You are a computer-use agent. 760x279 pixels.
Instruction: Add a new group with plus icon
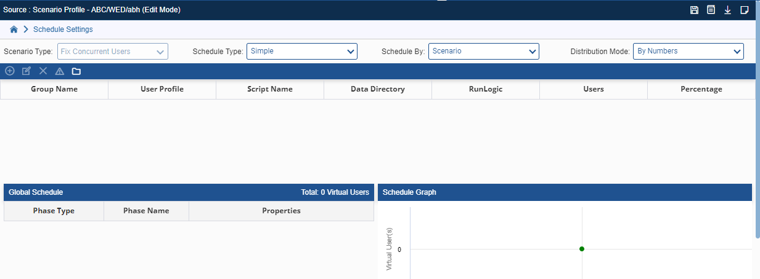10,71
